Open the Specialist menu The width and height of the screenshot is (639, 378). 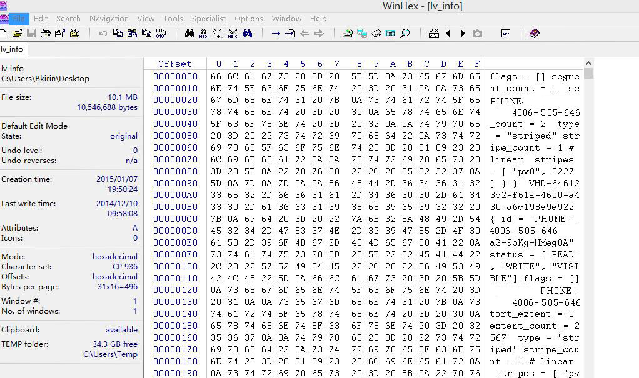coord(209,18)
